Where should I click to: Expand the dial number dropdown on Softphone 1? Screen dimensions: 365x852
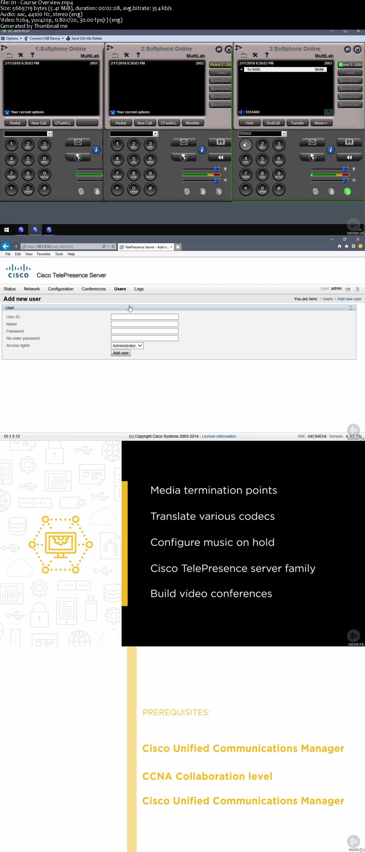(50, 133)
